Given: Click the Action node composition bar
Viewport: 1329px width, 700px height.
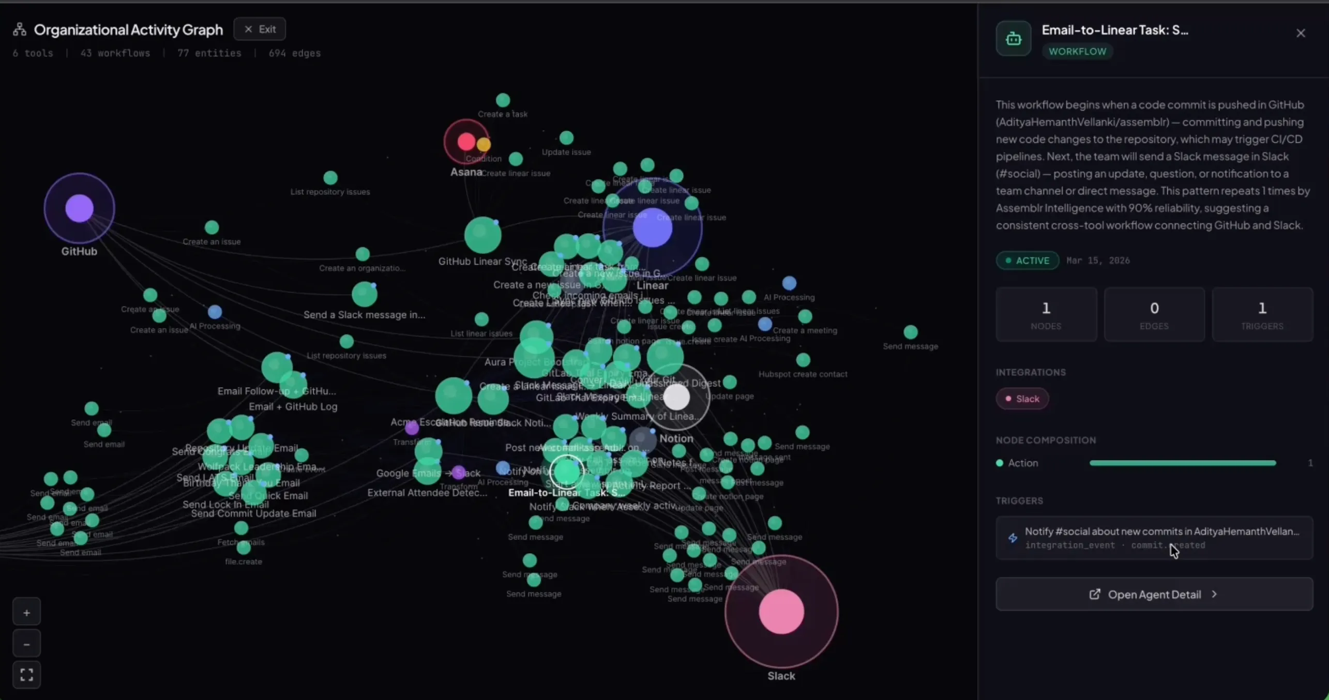Looking at the screenshot, I should pos(1183,463).
